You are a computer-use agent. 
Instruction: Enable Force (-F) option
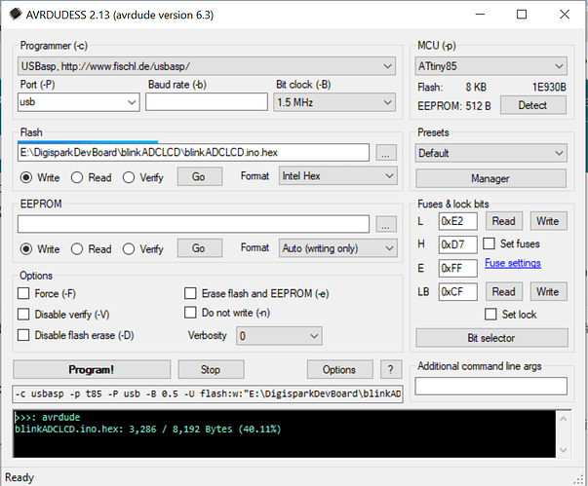[x=23, y=293]
